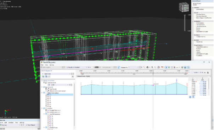Collapse the Type of results tree node
This screenshot has width=214, height=130.
[42, 87]
